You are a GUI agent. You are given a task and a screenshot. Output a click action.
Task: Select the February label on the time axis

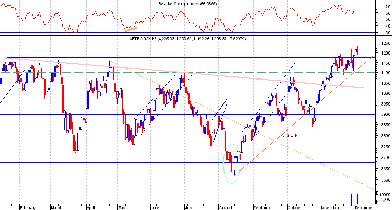tap(28, 208)
